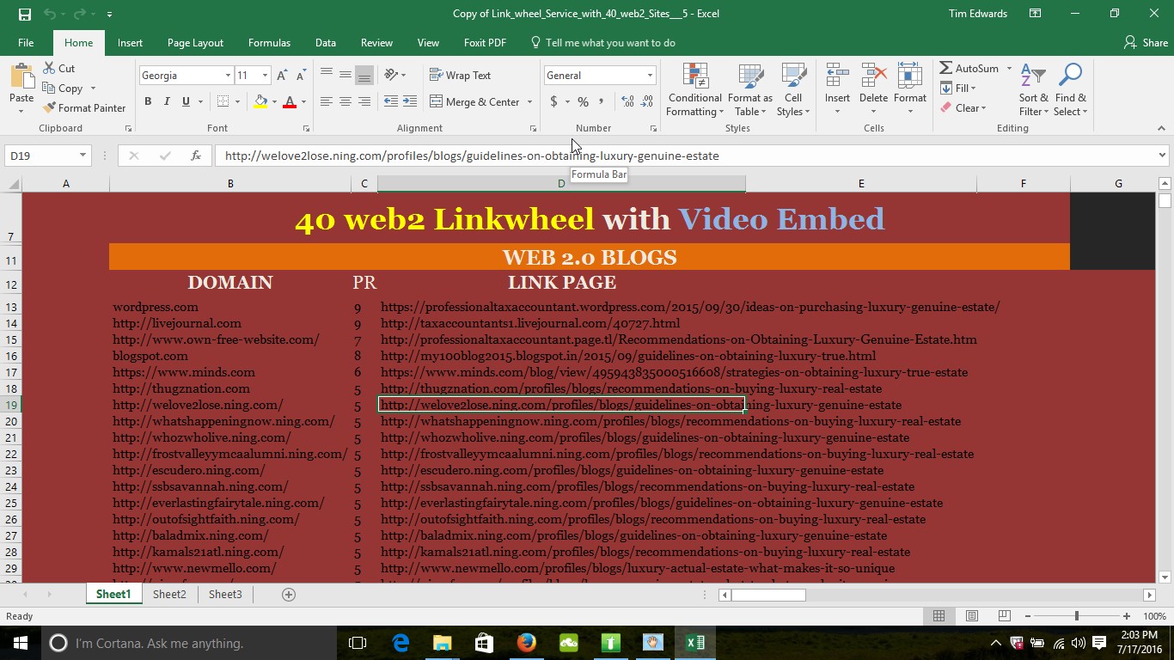Click the Share button
This screenshot has height=660, width=1174.
coord(1146,43)
